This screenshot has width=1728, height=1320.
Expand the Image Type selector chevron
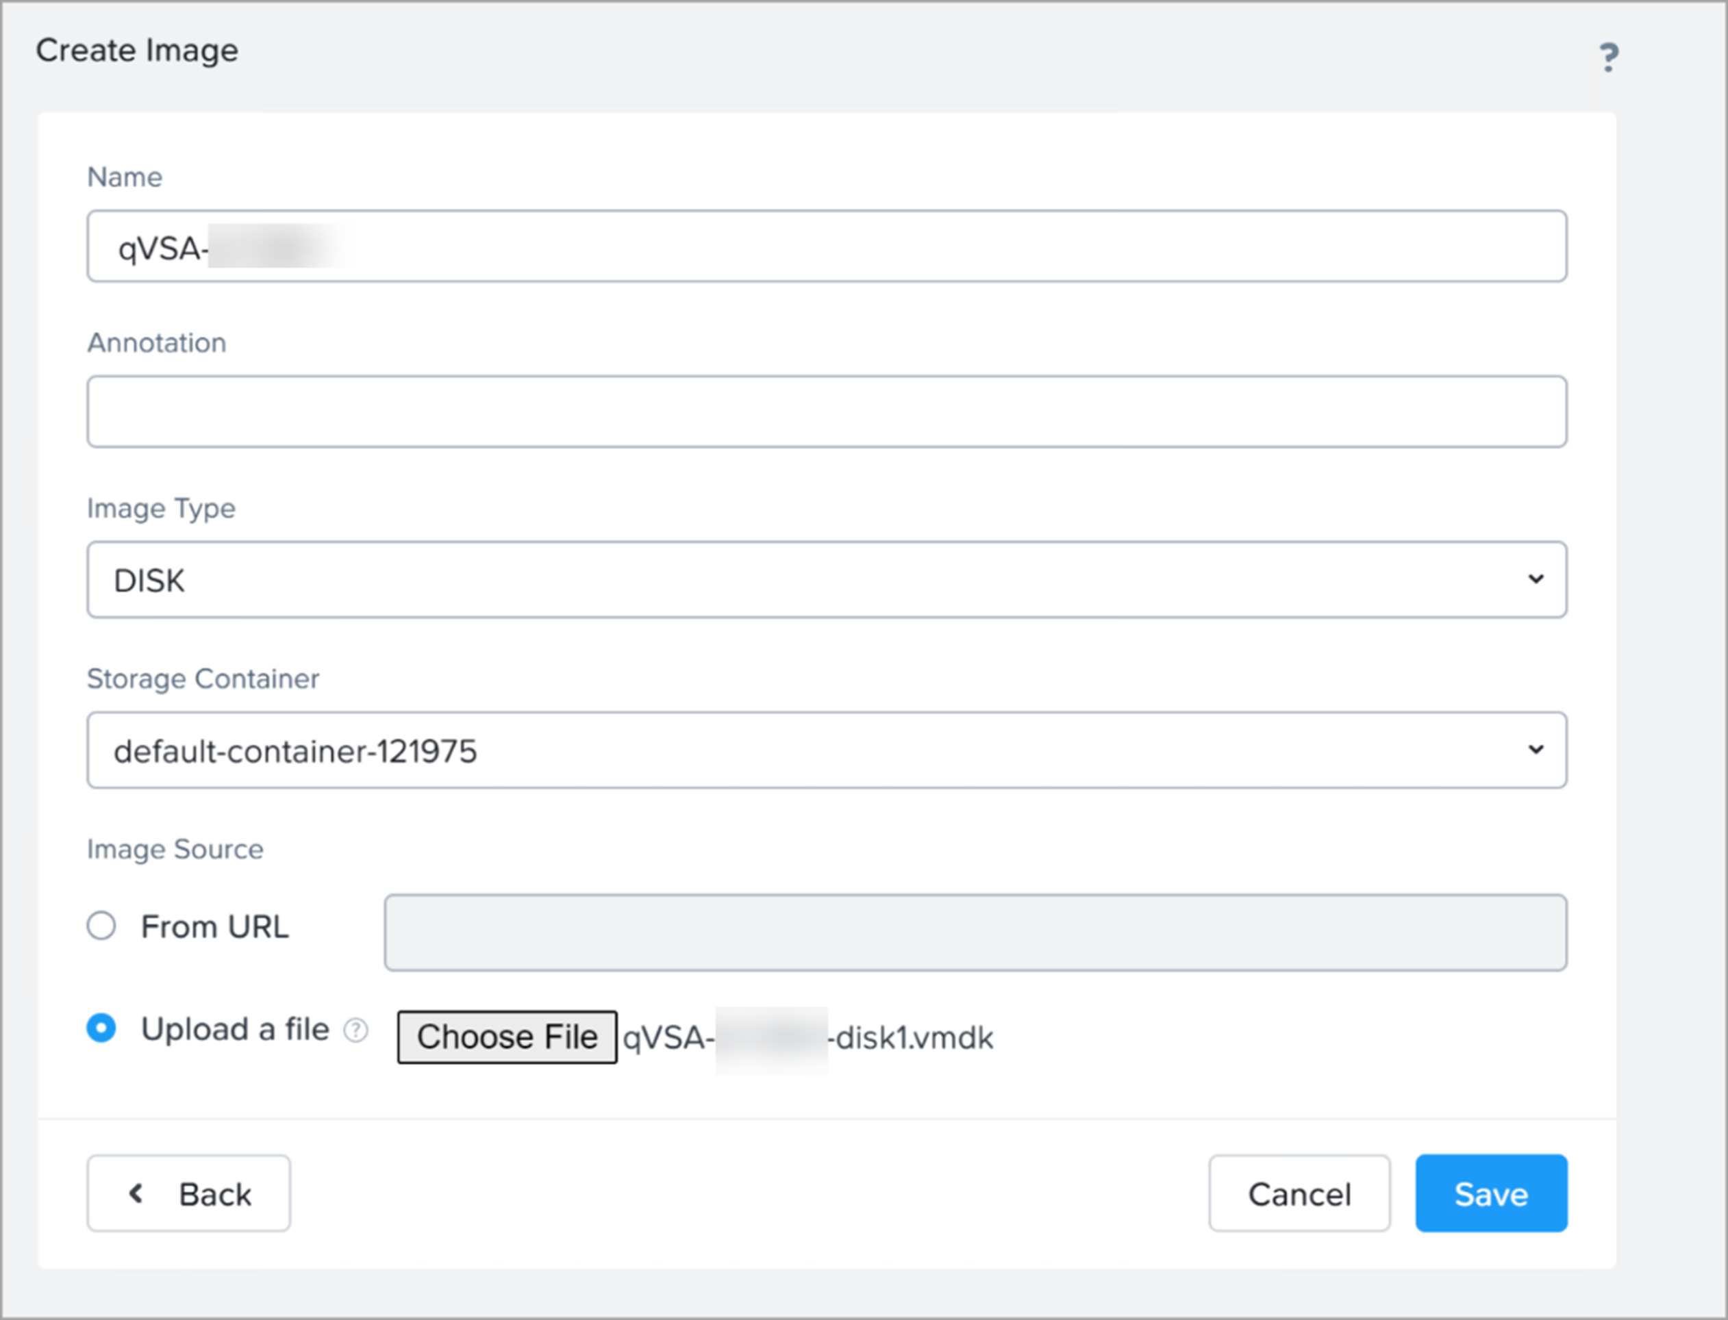(x=1537, y=580)
